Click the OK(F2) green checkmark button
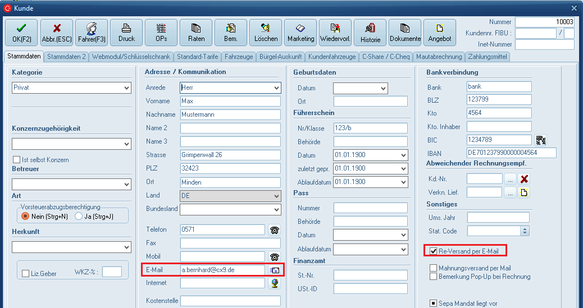Image resolution: width=583 pixels, height=308 pixels. (x=21, y=33)
